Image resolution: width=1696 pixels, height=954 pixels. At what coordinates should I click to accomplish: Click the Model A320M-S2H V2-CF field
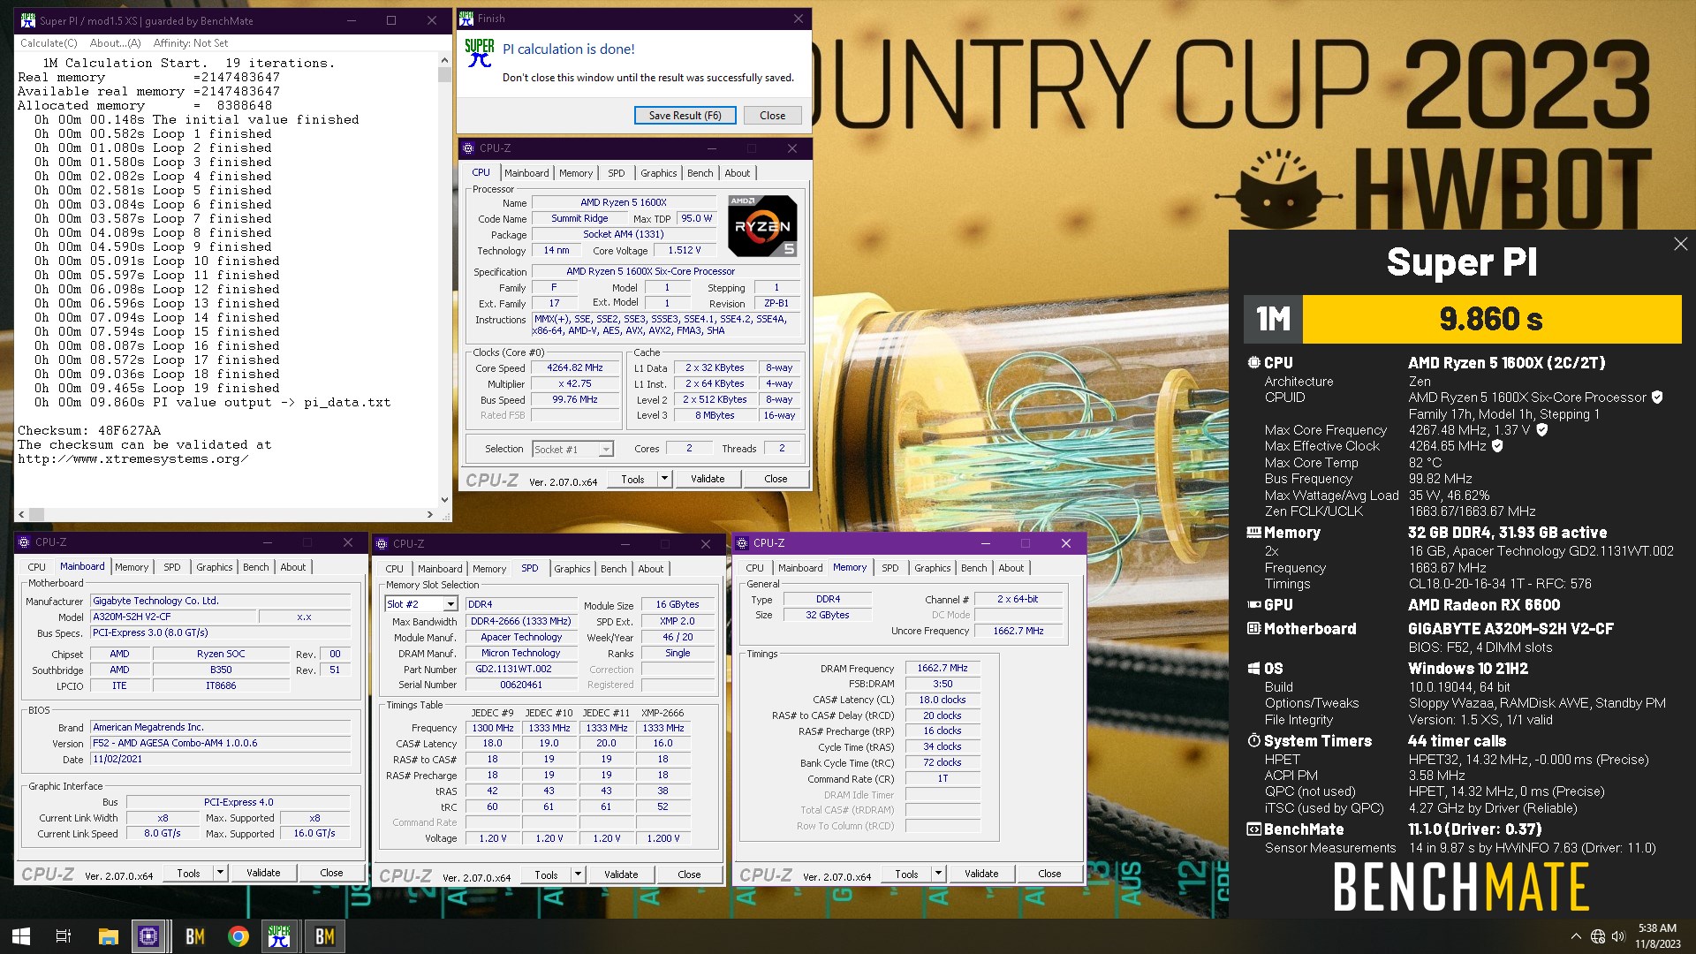[x=171, y=617]
